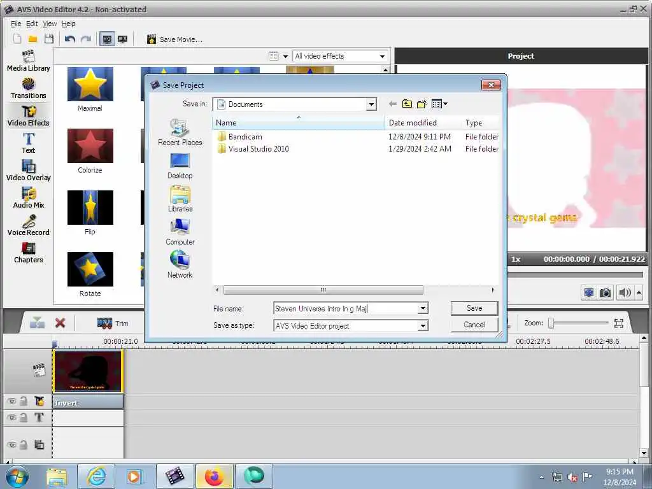This screenshot has height=489, width=652.
Task: Toggle visibility eye on text track
Action: pyautogui.click(x=12, y=418)
